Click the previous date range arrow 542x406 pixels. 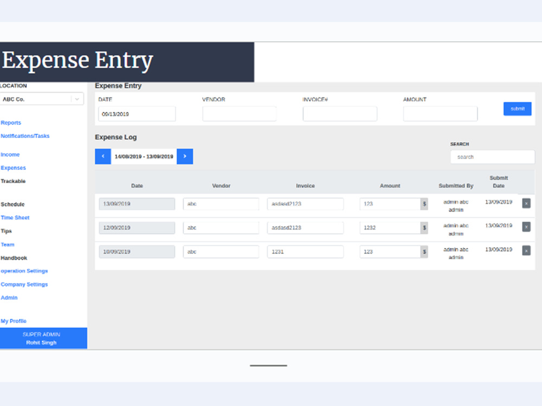coord(103,156)
